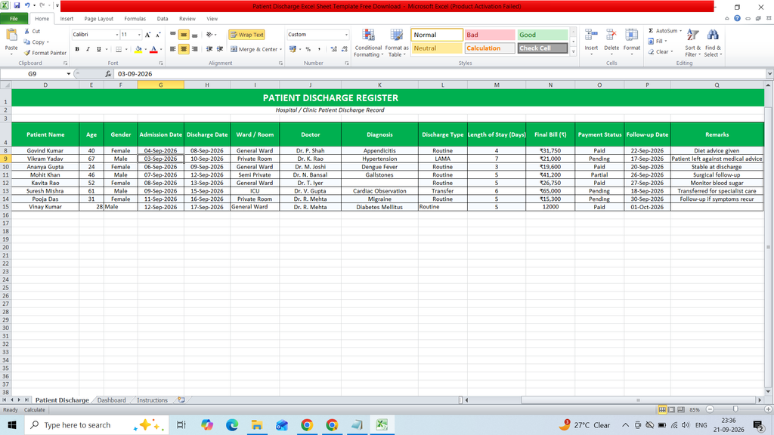Apply percent style to the cell
The image size is (774, 435).
[308, 49]
